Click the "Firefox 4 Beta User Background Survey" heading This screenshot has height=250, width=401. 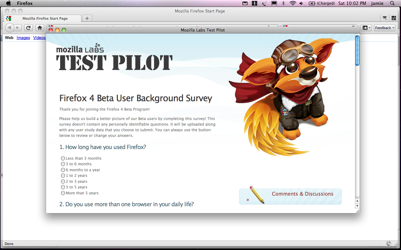click(x=136, y=98)
